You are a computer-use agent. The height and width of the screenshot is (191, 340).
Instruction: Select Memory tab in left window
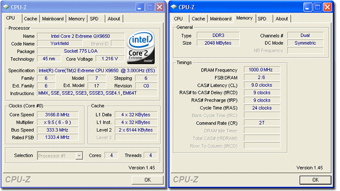coord(76,19)
